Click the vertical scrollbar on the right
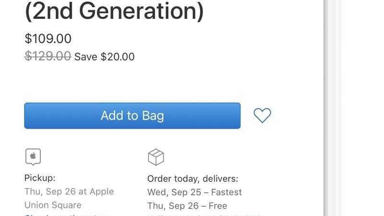This screenshot has height=216, width=384. tap(332, 108)
